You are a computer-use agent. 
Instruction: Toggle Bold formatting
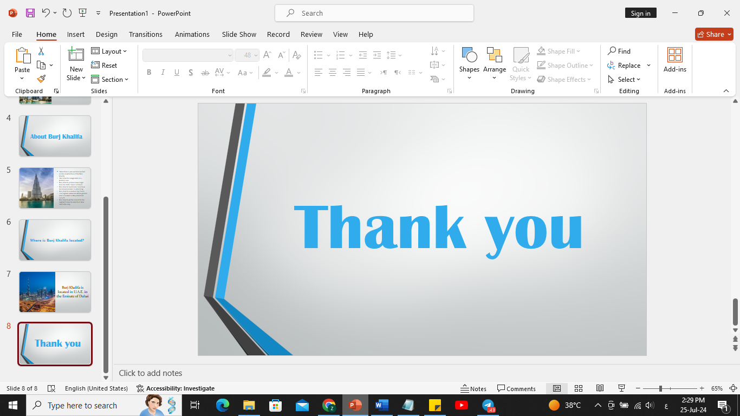(x=149, y=73)
